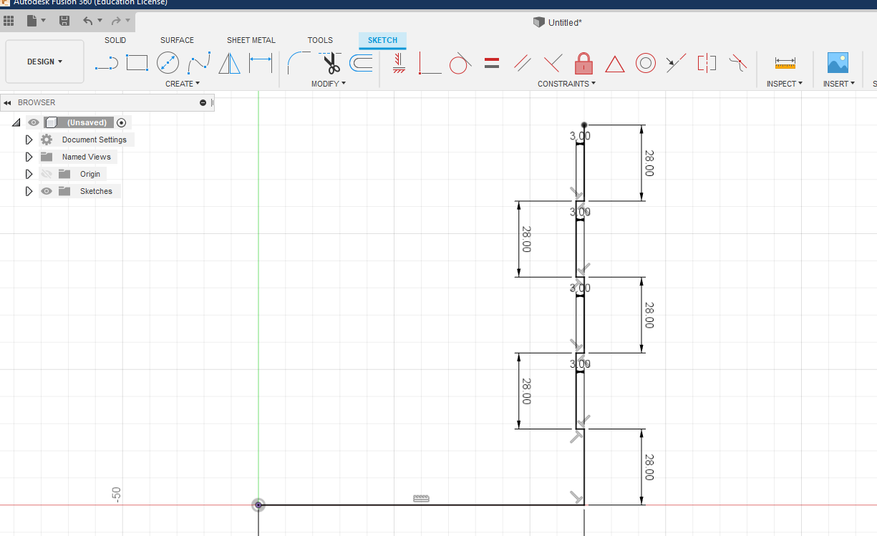Apply the Perpendicular constraint
This screenshot has height=536, width=877.
(552, 63)
